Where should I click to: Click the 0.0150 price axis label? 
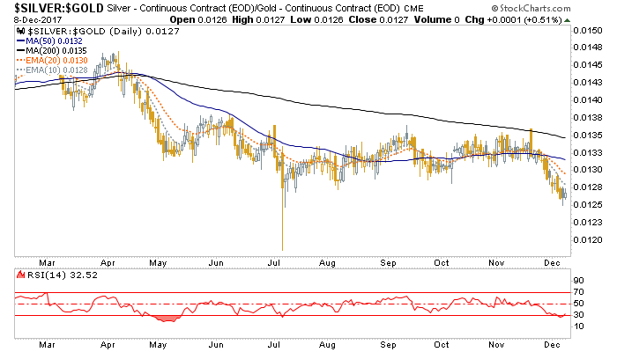point(589,30)
